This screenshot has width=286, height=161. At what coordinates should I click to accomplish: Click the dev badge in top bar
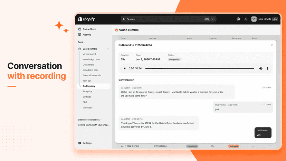pyautogui.click(x=275, y=19)
